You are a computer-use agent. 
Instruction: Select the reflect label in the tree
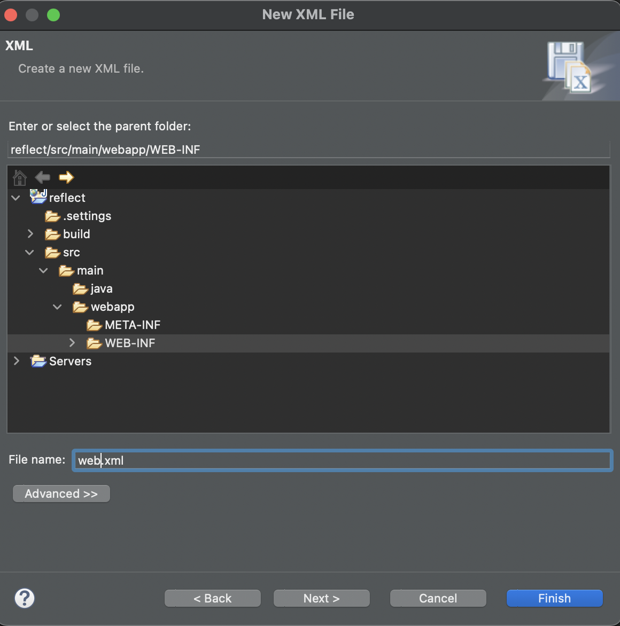coord(67,198)
